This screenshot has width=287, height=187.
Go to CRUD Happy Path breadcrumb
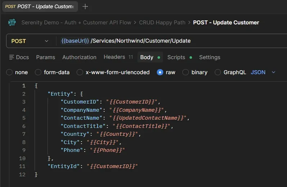pos(162,23)
